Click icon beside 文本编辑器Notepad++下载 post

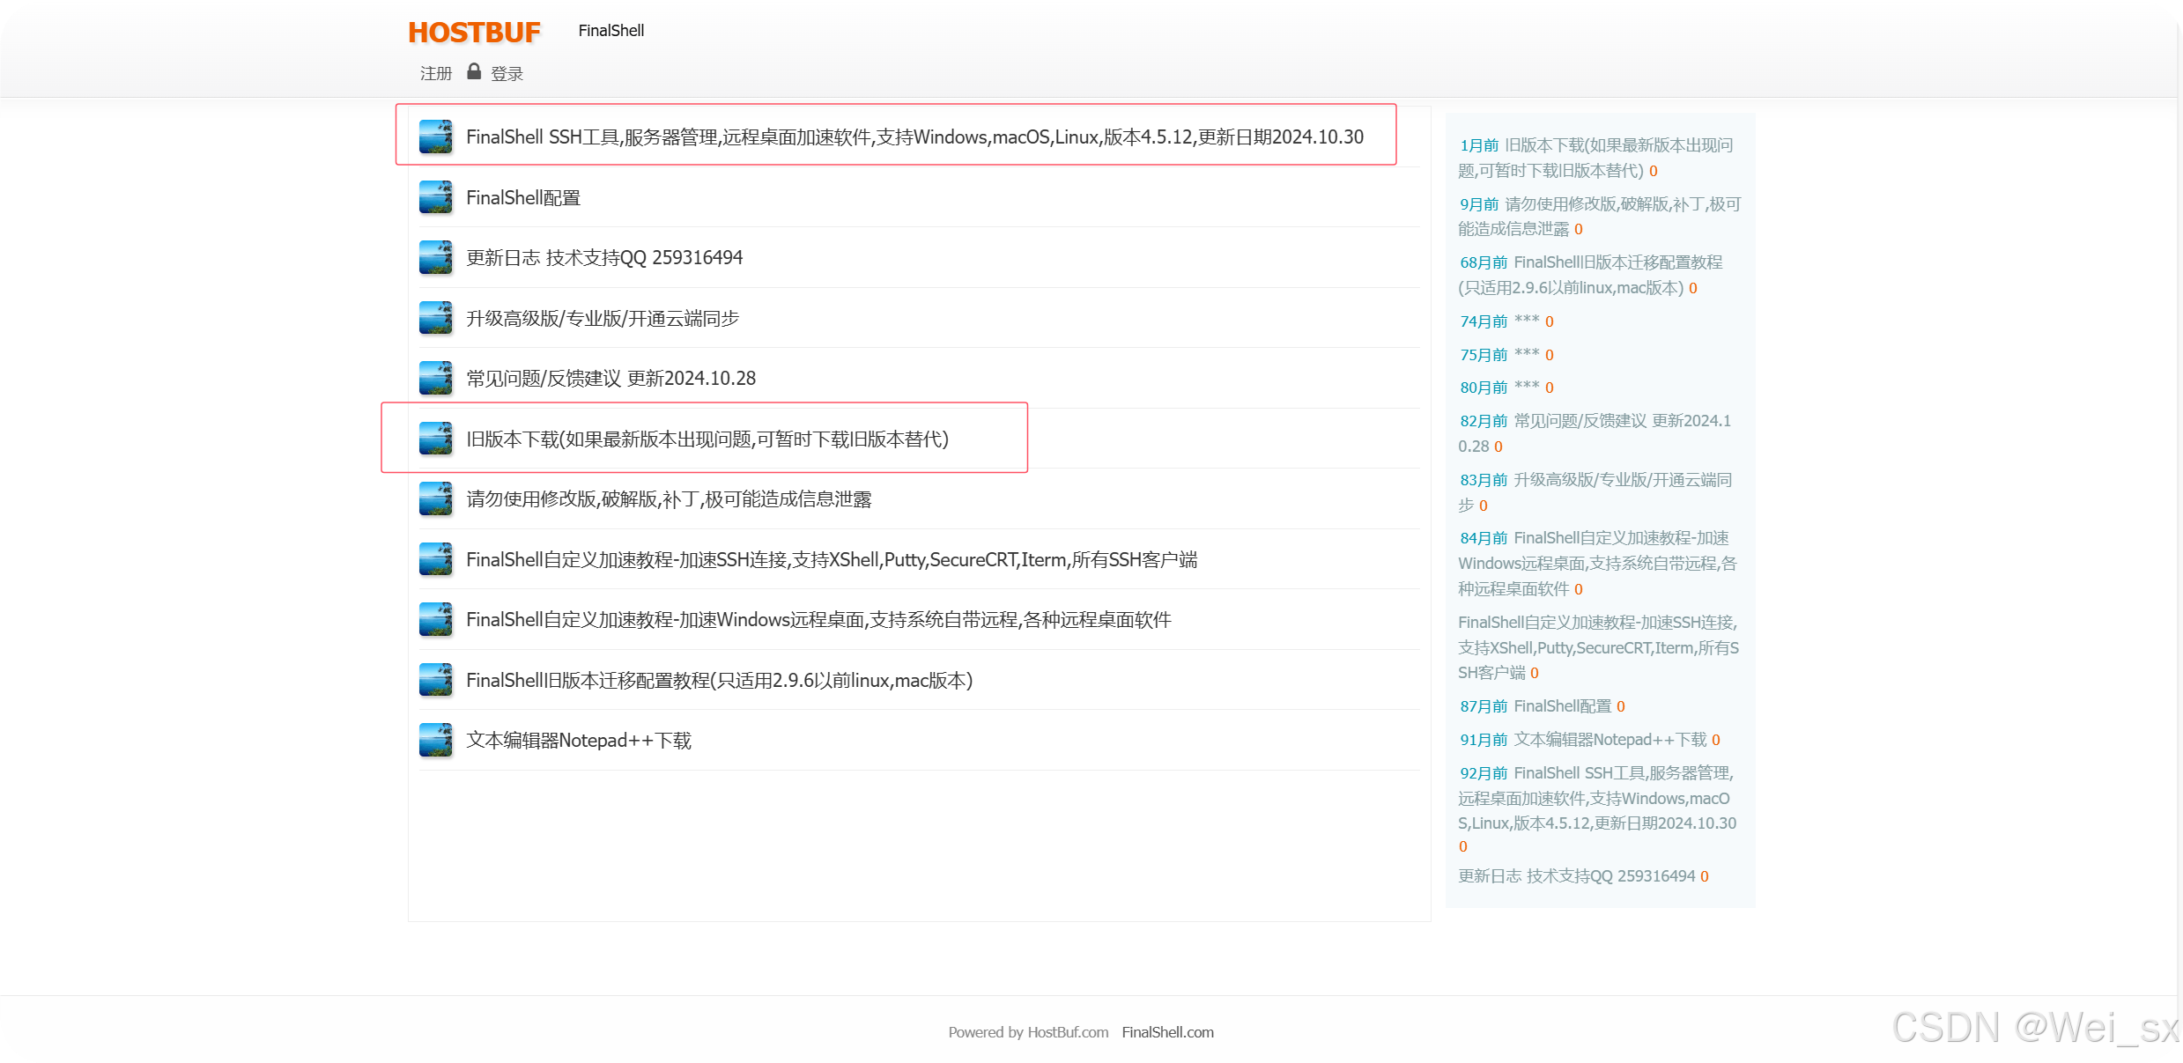point(436,740)
